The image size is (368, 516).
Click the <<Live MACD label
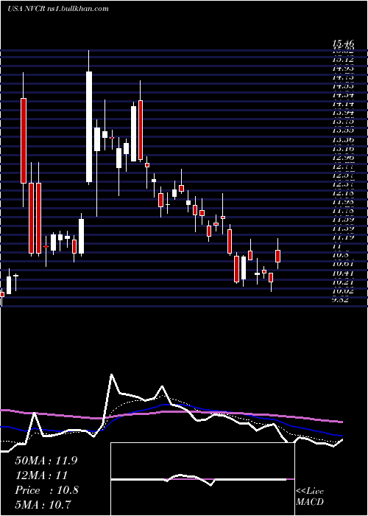pos(310,496)
